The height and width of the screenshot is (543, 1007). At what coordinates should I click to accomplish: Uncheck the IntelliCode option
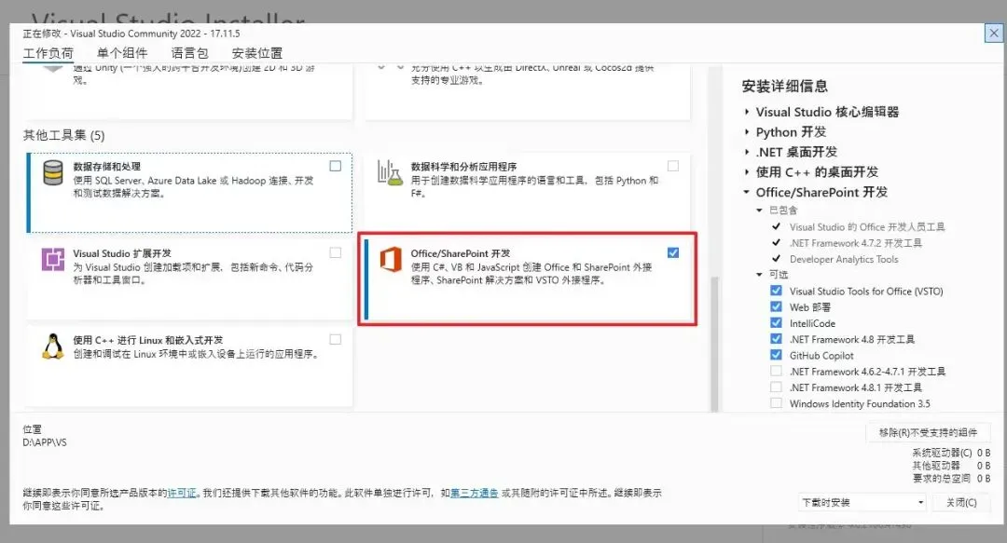777,323
